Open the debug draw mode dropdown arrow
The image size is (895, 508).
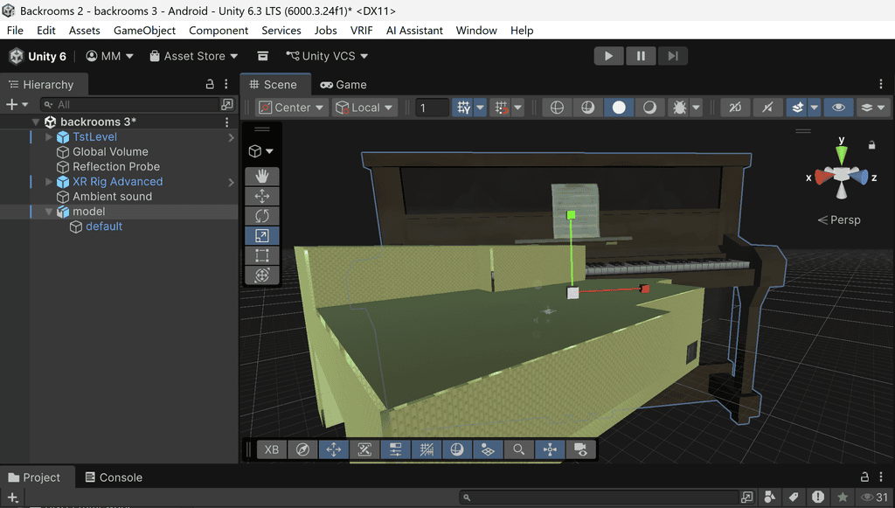(696, 108)
